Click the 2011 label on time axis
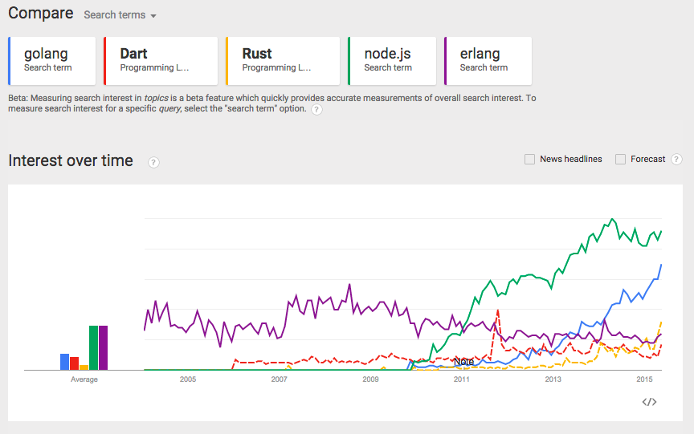 [462, 379]
